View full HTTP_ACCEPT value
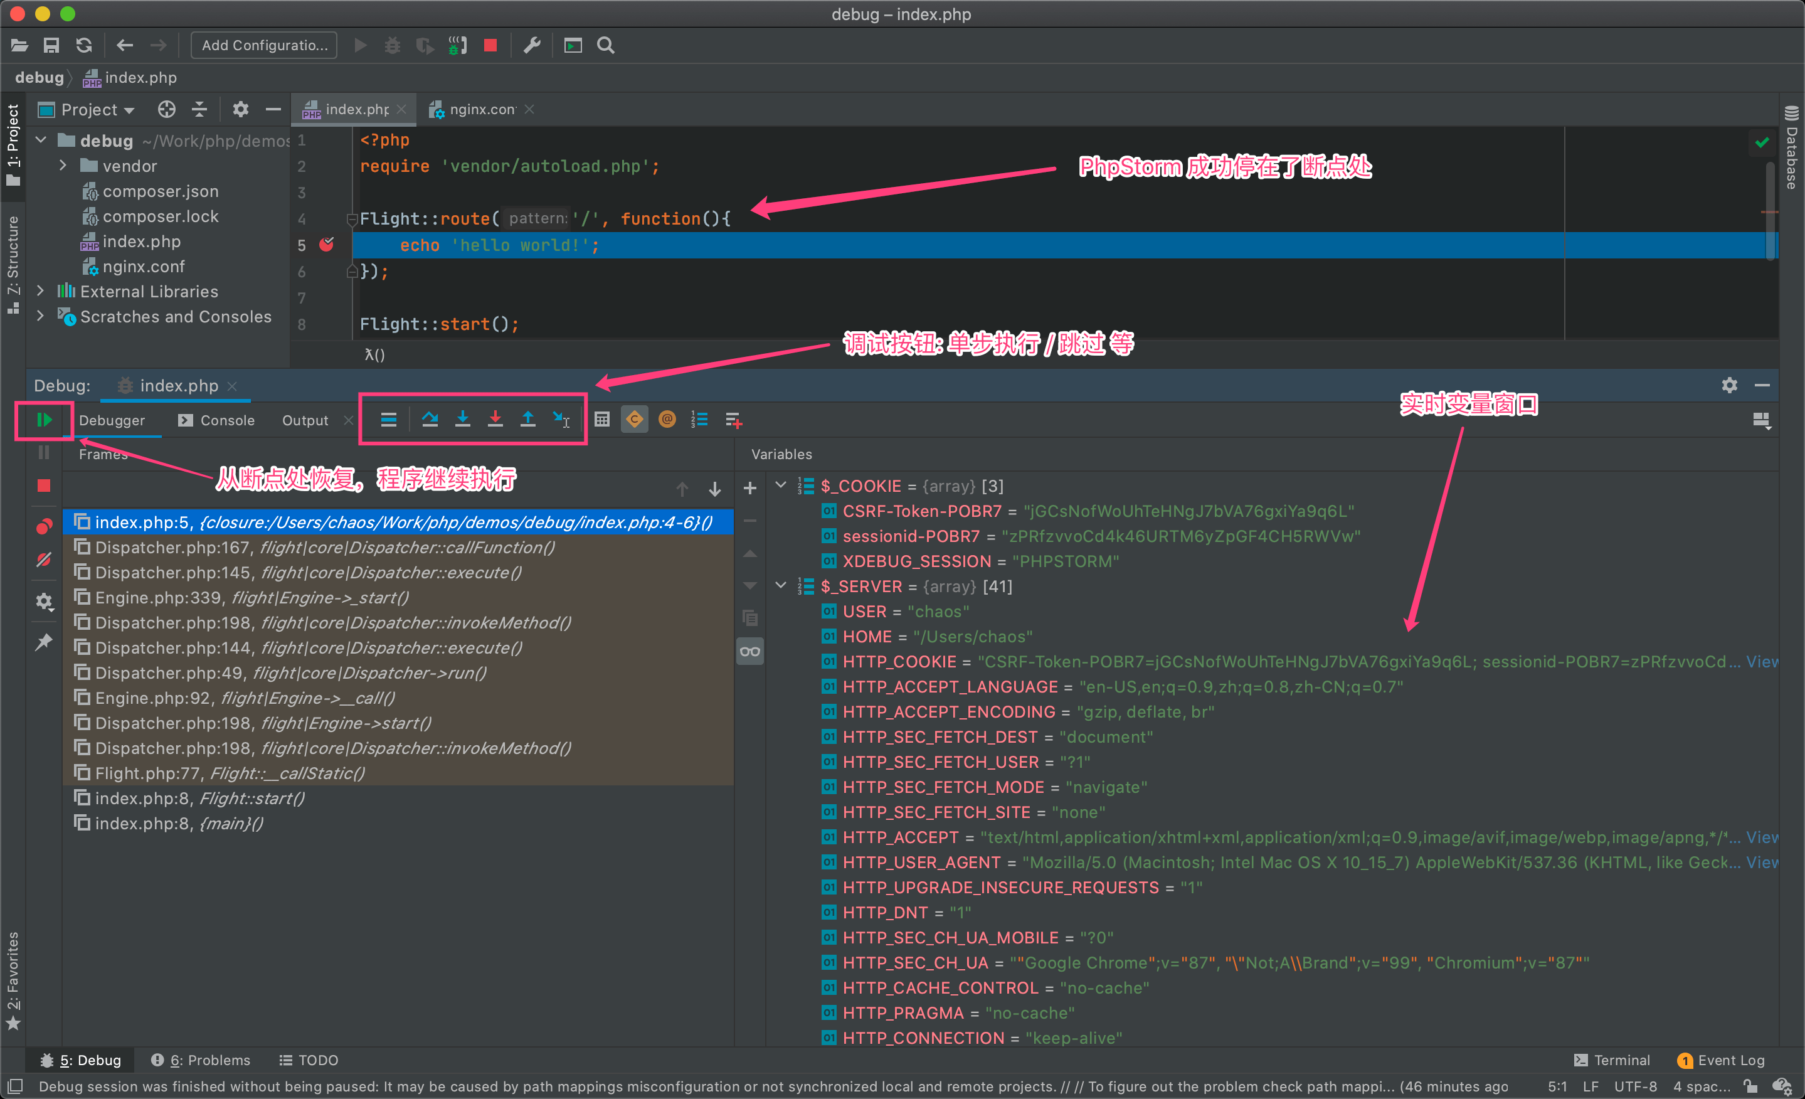Viewport: 1805px width, 1099px height. [x=1762, y=837]
